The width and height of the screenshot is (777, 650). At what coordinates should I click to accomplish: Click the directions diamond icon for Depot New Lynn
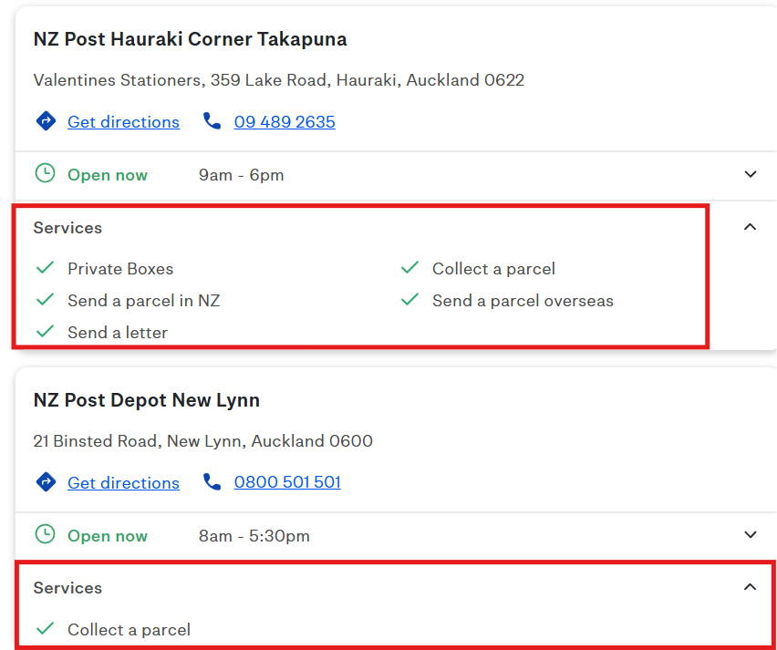[46, 482]
